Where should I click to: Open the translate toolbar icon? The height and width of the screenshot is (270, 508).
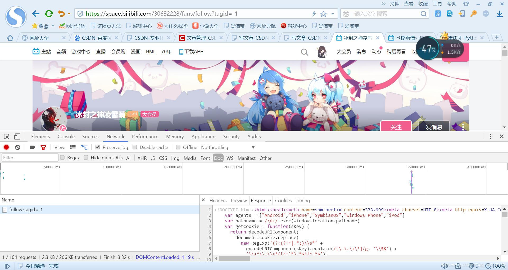tap(438, 14)
